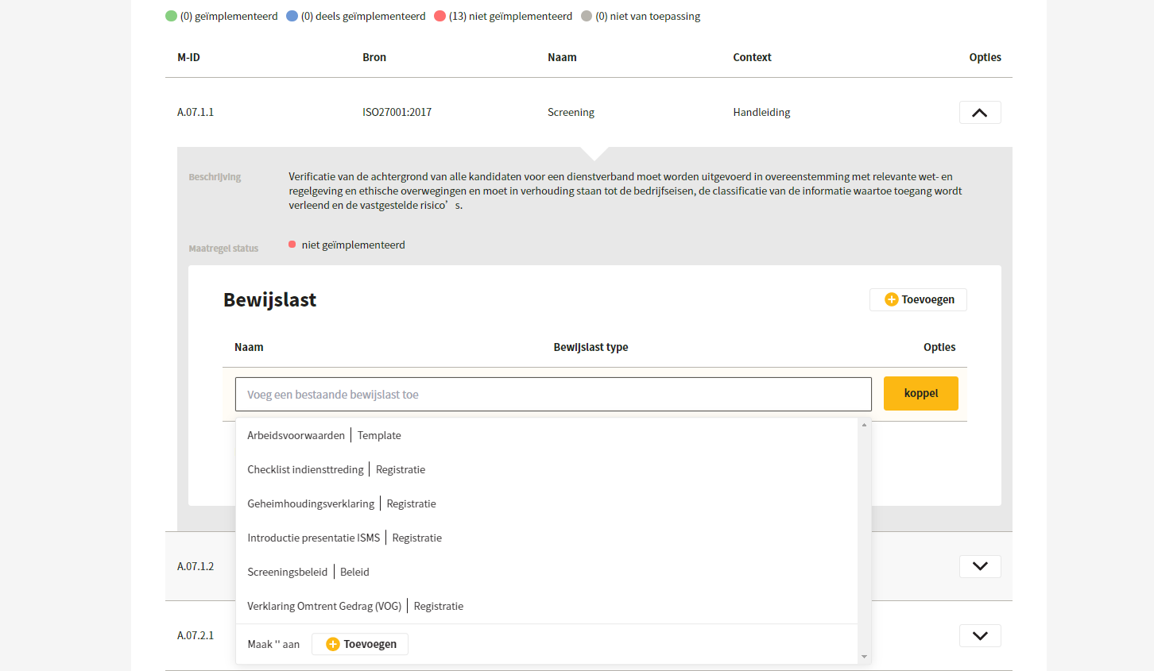Screen dimensions: 1154x671
Task: Select Screeningsbeleid Beleid option
Action: (547, 572)
